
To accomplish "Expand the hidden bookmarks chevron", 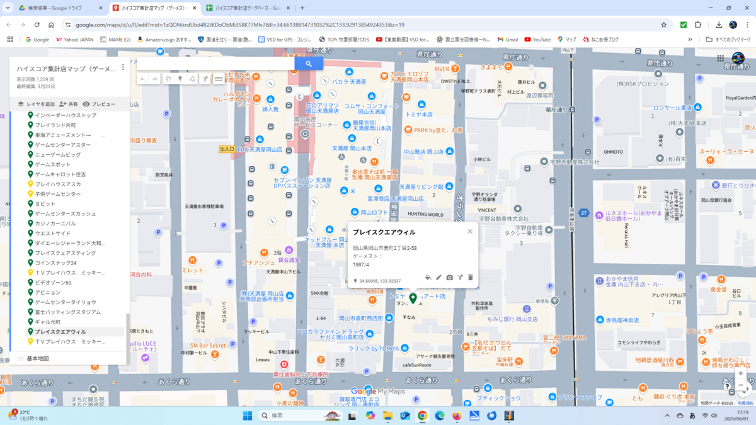I will (x=690, y=39).
